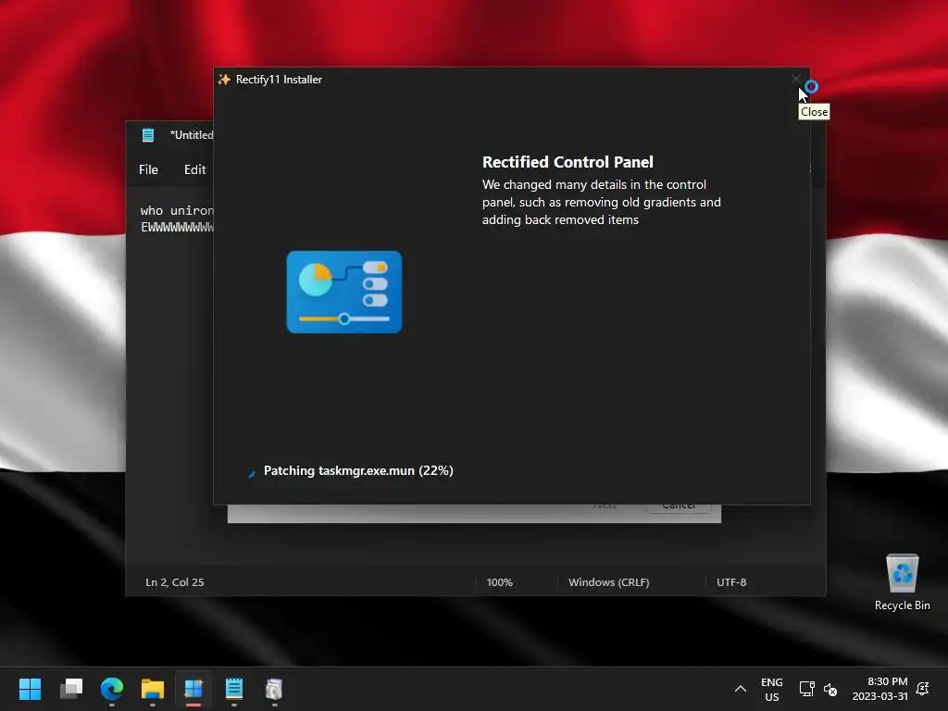Click the 100% zoom level in Notepad

pos(499,582)
